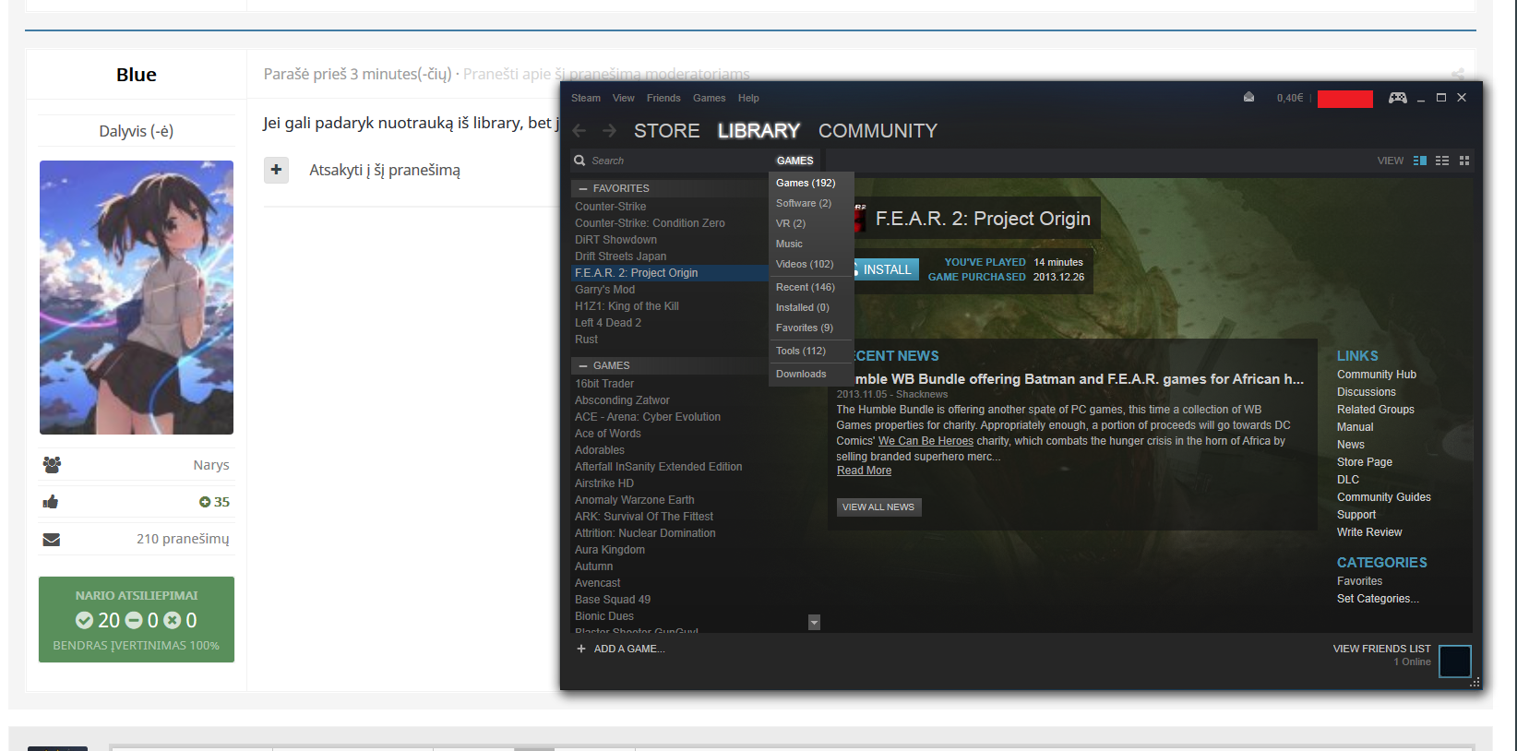
Task: Switch to list view icon
Action: tap(1442, 161)
